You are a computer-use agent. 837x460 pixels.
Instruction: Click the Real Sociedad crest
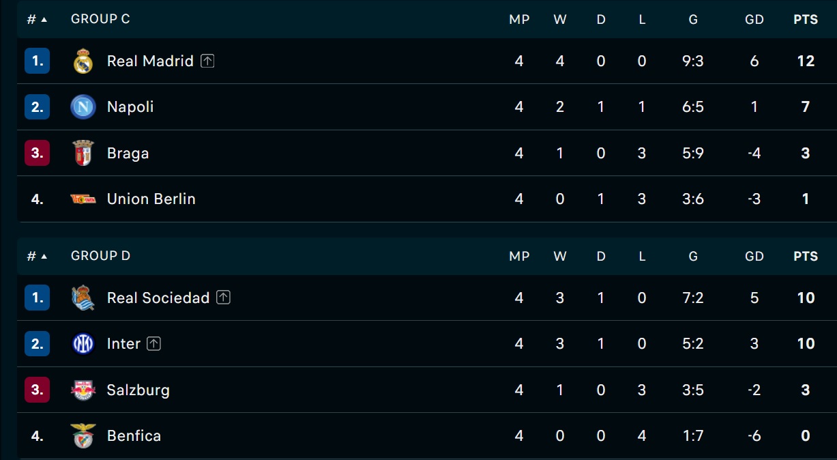coord(83,298)
